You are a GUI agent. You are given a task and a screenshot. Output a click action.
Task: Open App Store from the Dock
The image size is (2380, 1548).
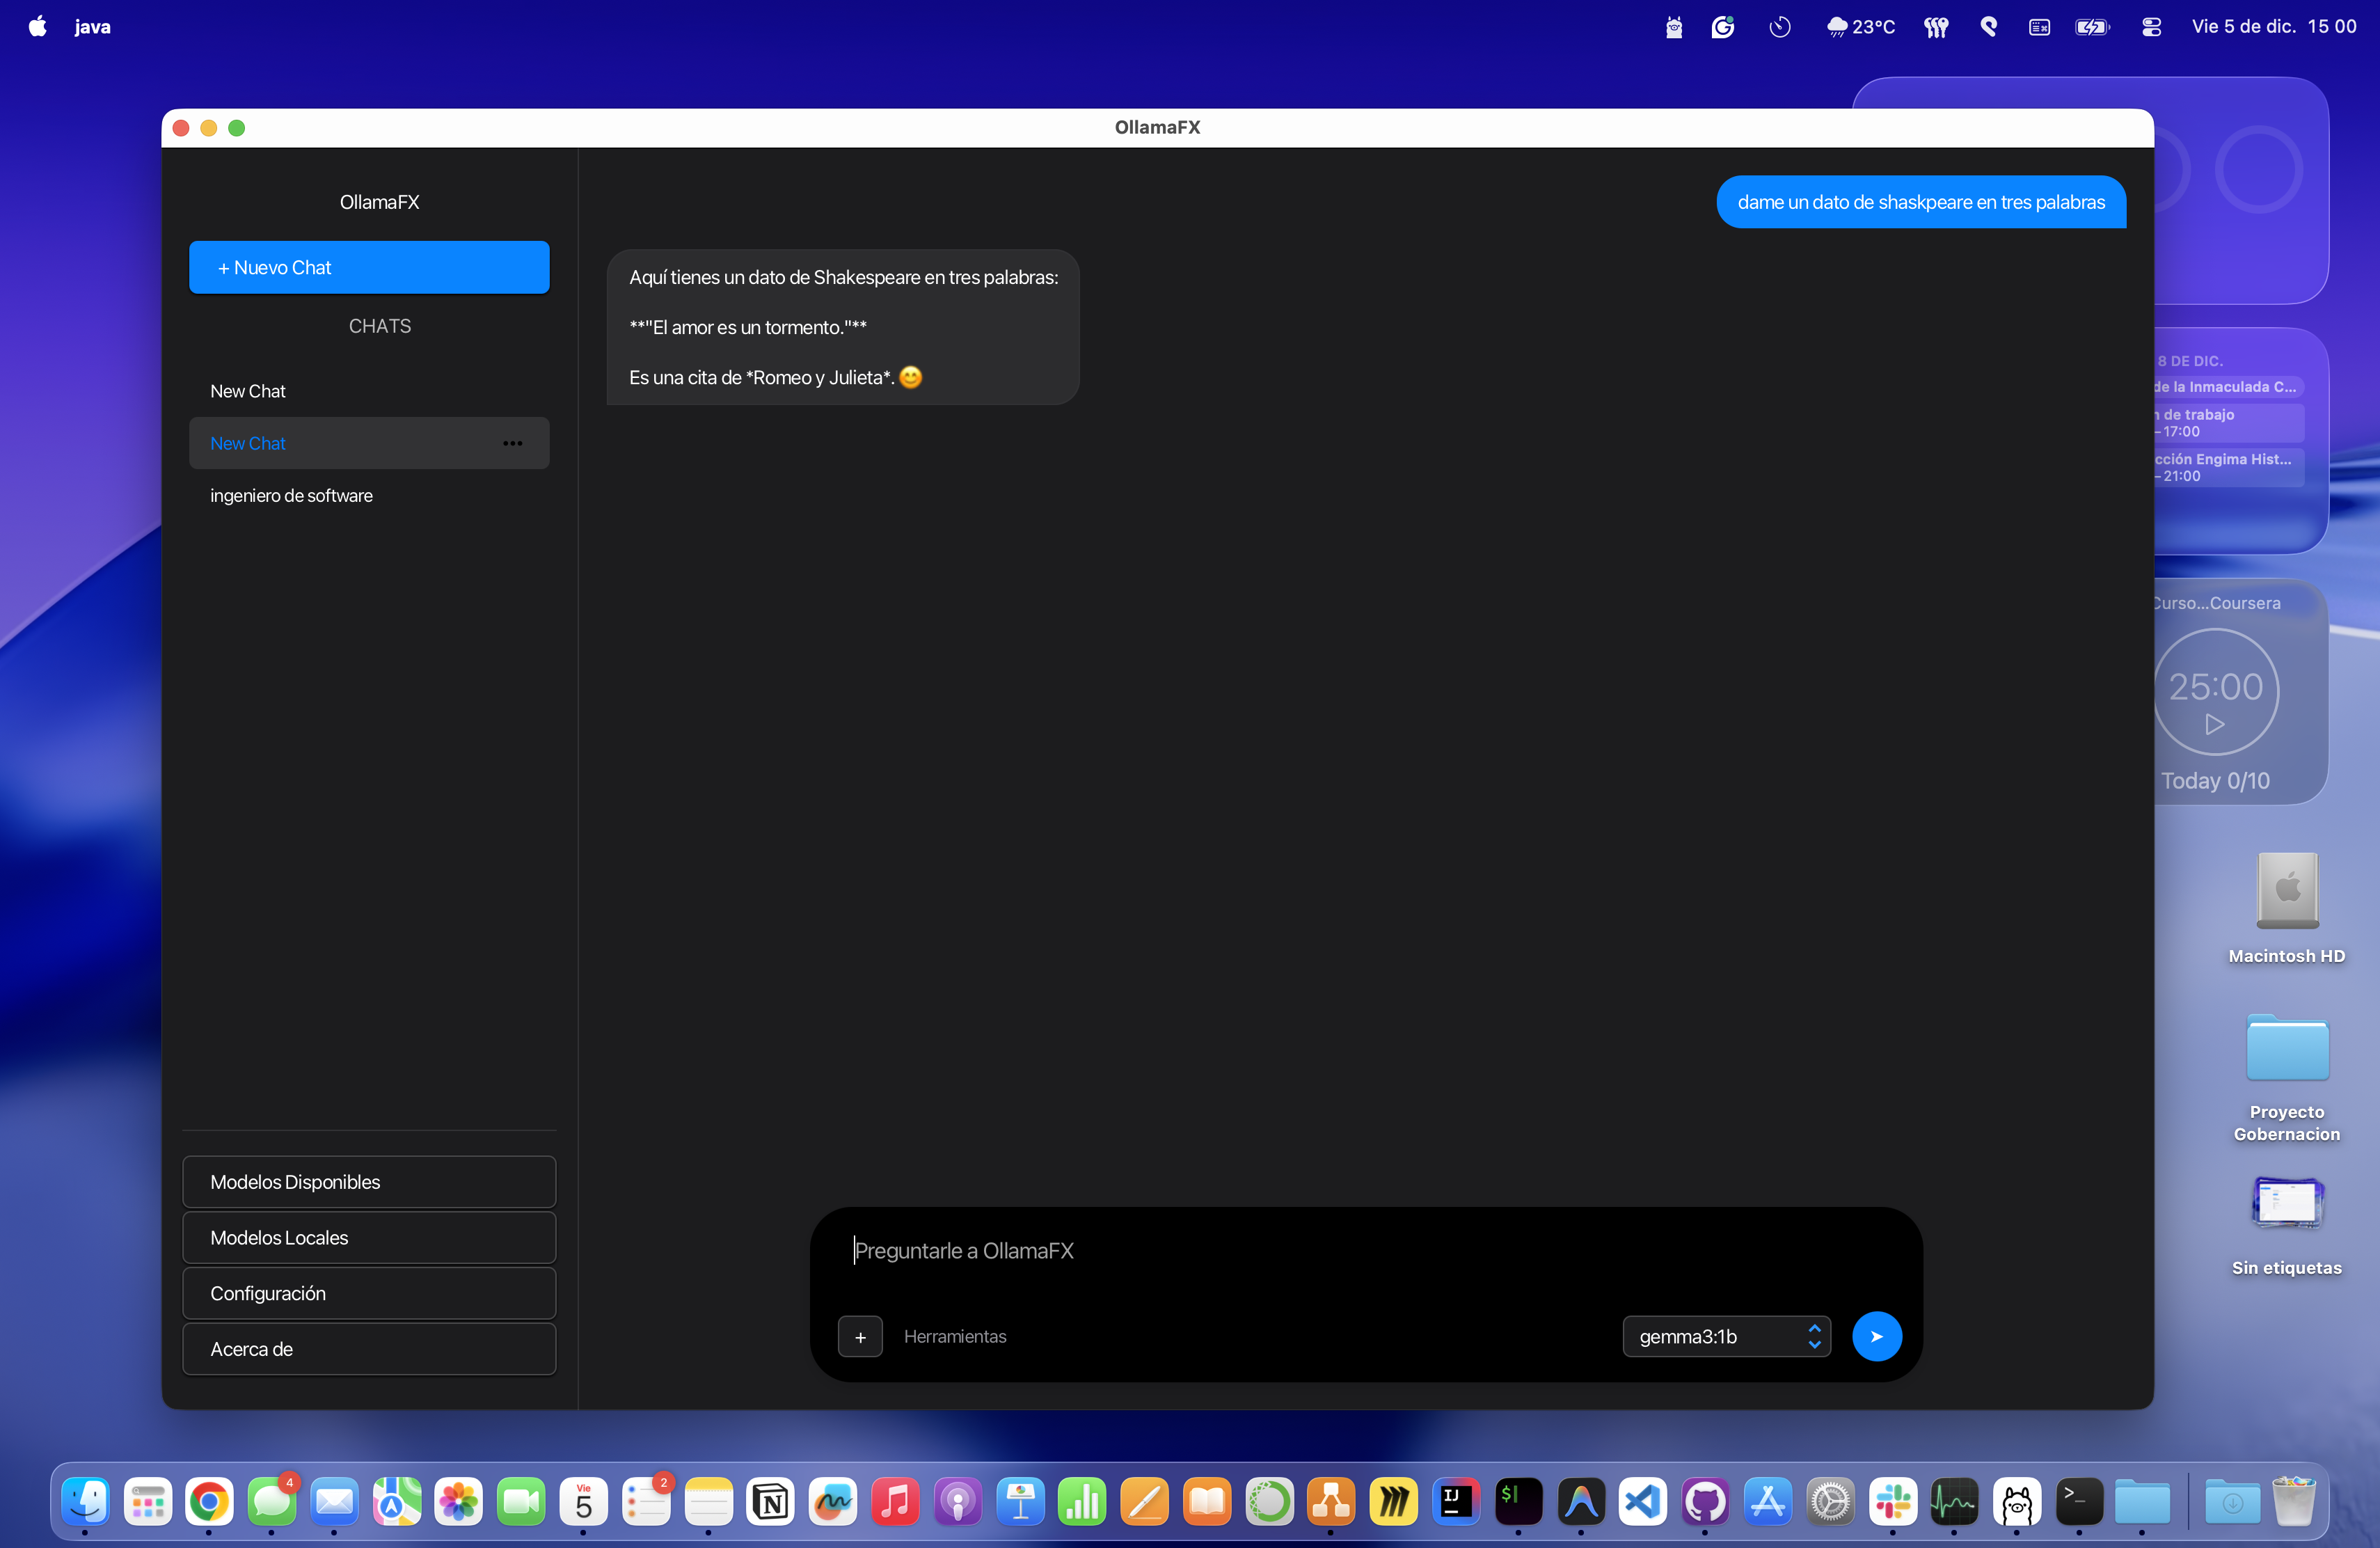(1768, 1502)
